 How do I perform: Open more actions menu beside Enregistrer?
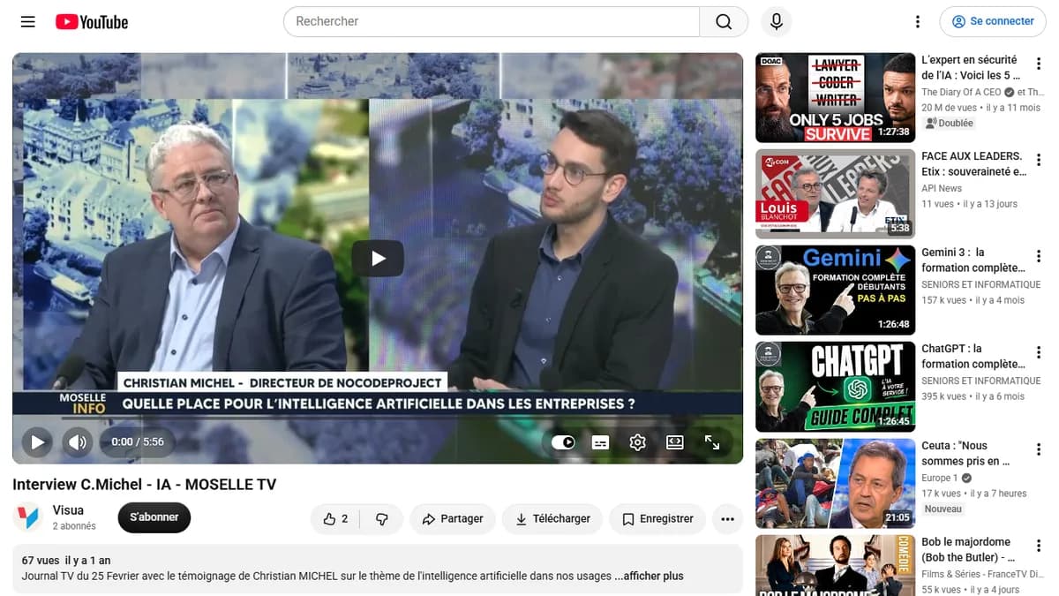[727, 519]
